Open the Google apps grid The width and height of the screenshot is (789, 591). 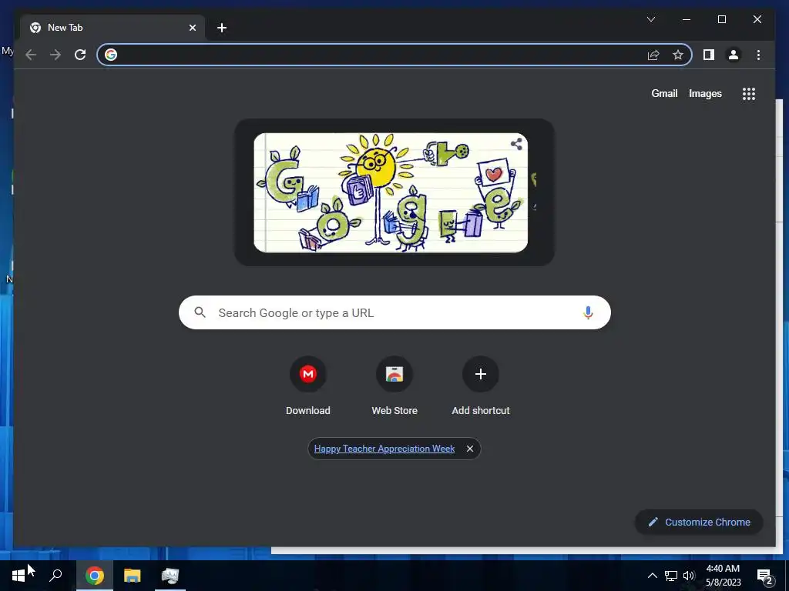click(749, 94)
